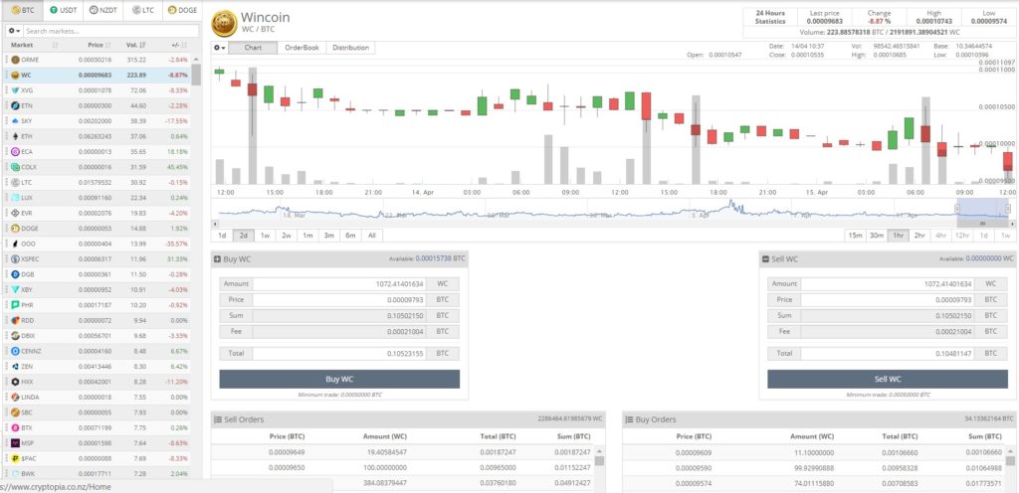Set candle interval to 2hr
Image resolution: width=1019 pixels, height=493 pixels.
(x=918, y=236)
